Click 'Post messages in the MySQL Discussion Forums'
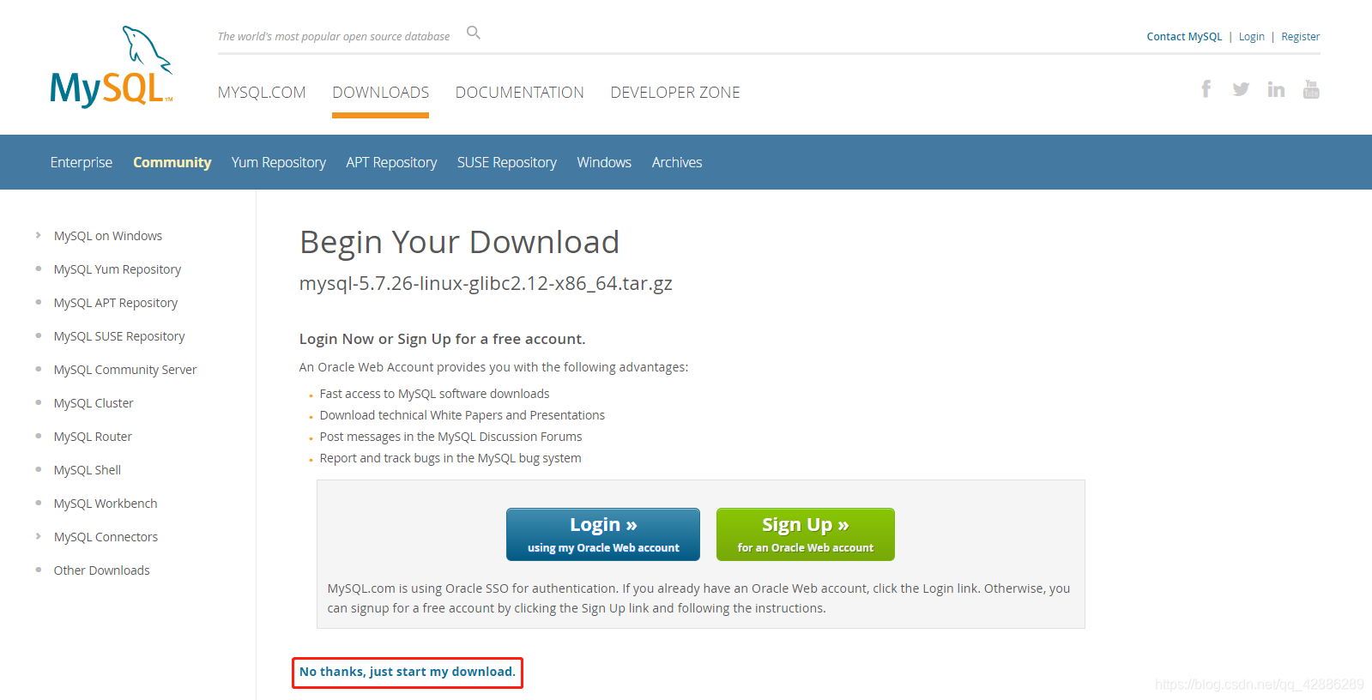Image resolution: width=1372 pixels, height=700 pixels. 450,437
